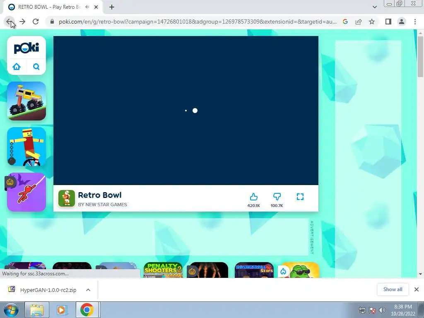Screen dimensions: 424x318
Task: Open the purple stickman swing game thumbnail
Action: (x=26, y=192)
